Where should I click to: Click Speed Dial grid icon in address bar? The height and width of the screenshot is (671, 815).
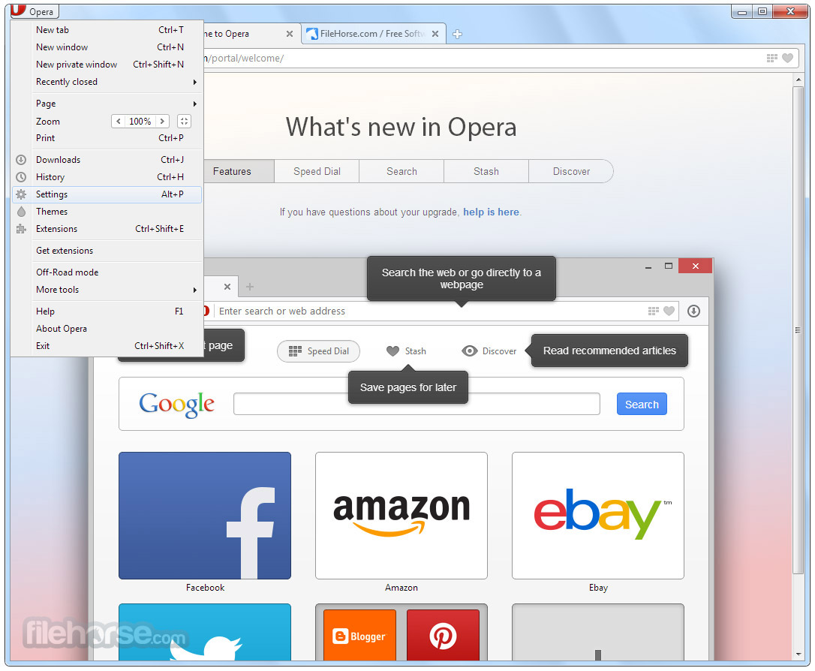coord(772,59)
